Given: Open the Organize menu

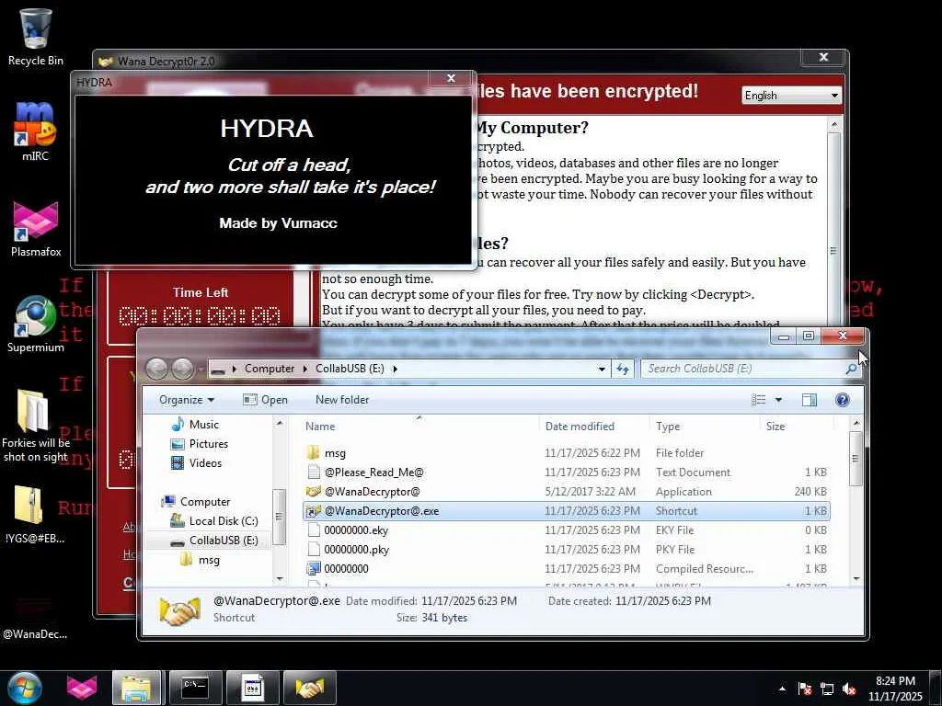Looking at the screenshot, I should pyautogui.click(x=187, y=400).
